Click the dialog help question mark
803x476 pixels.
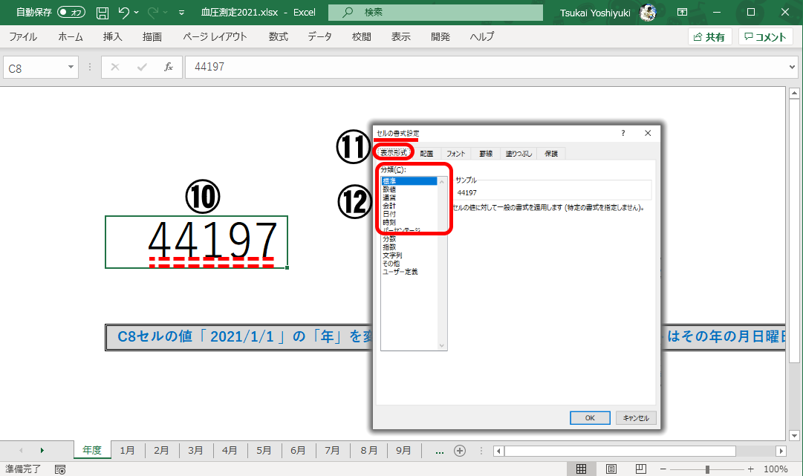pyautogui.click(x=622, y=133)
